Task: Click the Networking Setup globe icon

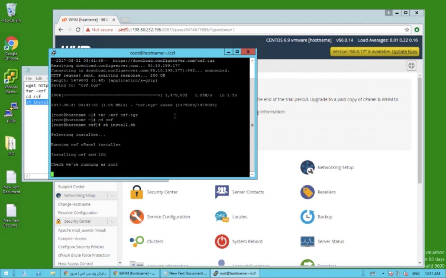Action: [x=307, y=167]
